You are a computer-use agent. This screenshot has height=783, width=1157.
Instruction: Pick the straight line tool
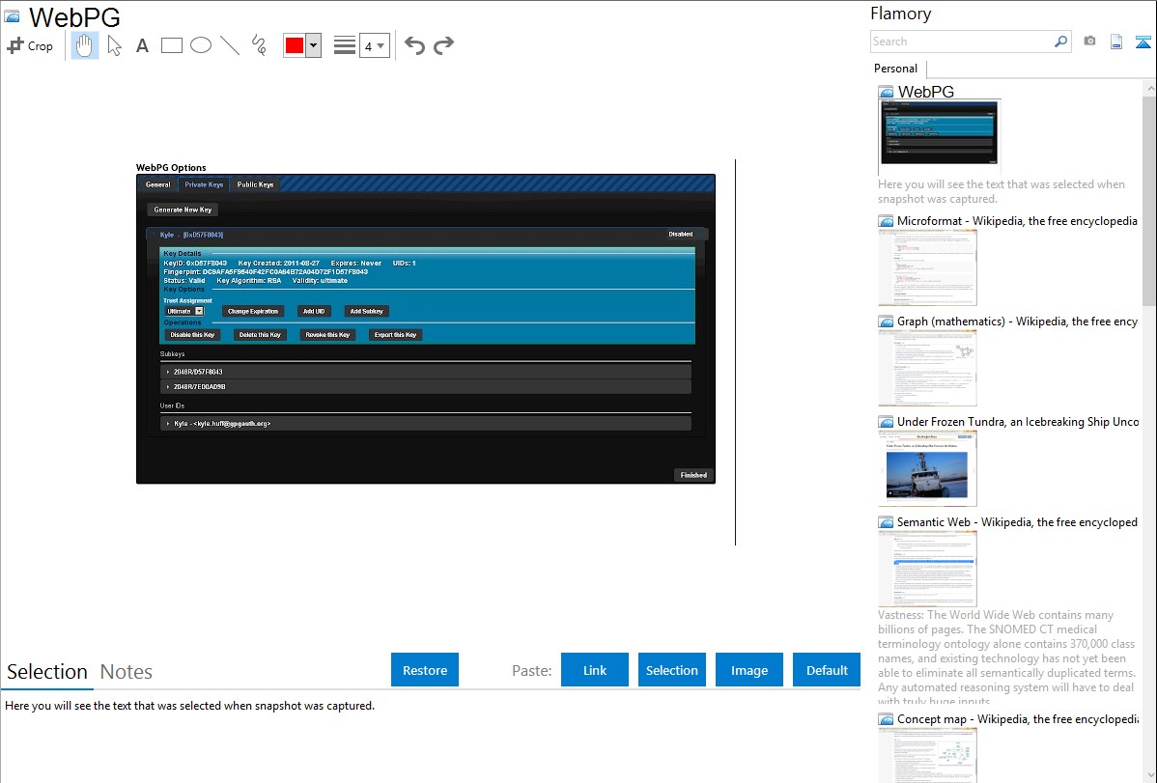tap(230, 45)
